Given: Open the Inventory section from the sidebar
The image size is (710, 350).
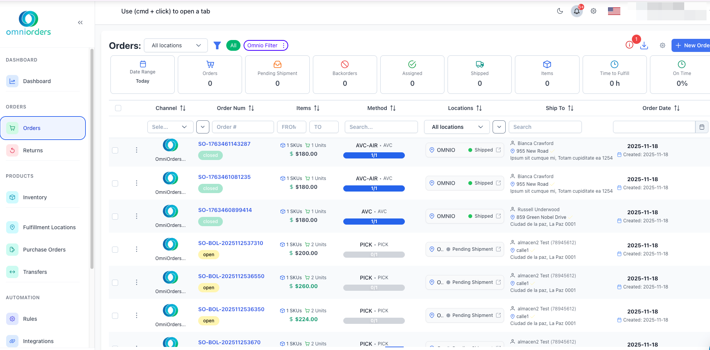Looking at the screenshot, I should (35, 197).
